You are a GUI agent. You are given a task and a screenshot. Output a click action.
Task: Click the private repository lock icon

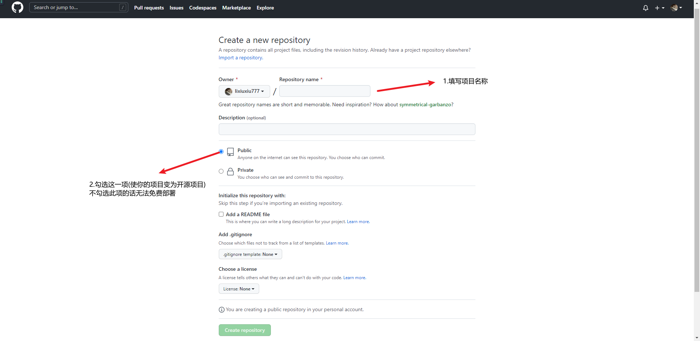pyautogui.click(x=230, y=171)
